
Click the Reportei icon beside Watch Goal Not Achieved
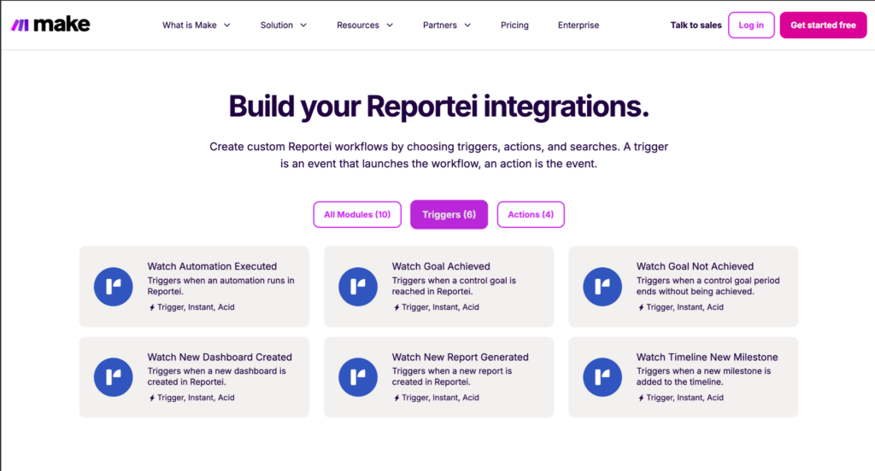tap(602, 287)
